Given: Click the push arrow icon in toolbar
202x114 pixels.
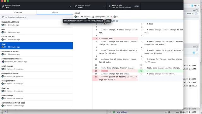Looking at the screenshot, I should pyautogui.click(x=110, y=6).
